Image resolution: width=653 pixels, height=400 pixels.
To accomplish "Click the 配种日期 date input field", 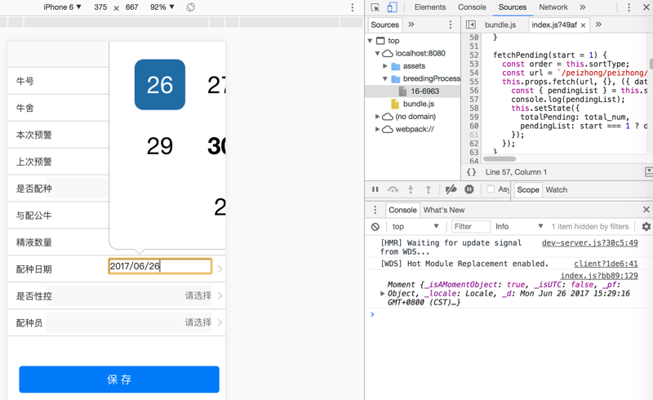I will (x=160, y=266).
